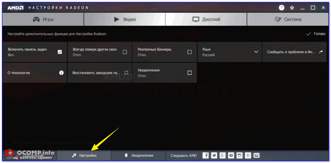Minimize the Radeon settings window
The height and width of the screenshot is (163, 331).
[x=302, y=8]
